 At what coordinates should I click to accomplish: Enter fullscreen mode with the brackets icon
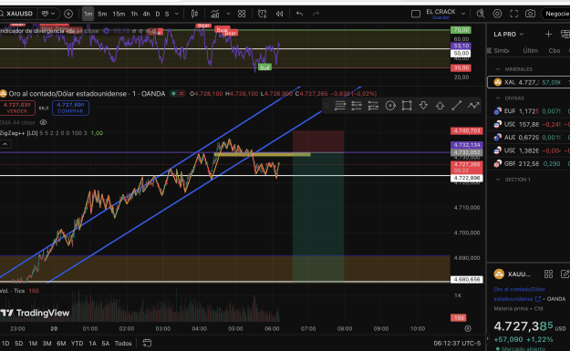click(x=513, y=14)
